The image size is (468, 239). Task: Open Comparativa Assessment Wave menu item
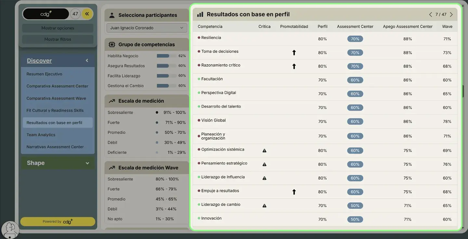click(56, 98)
